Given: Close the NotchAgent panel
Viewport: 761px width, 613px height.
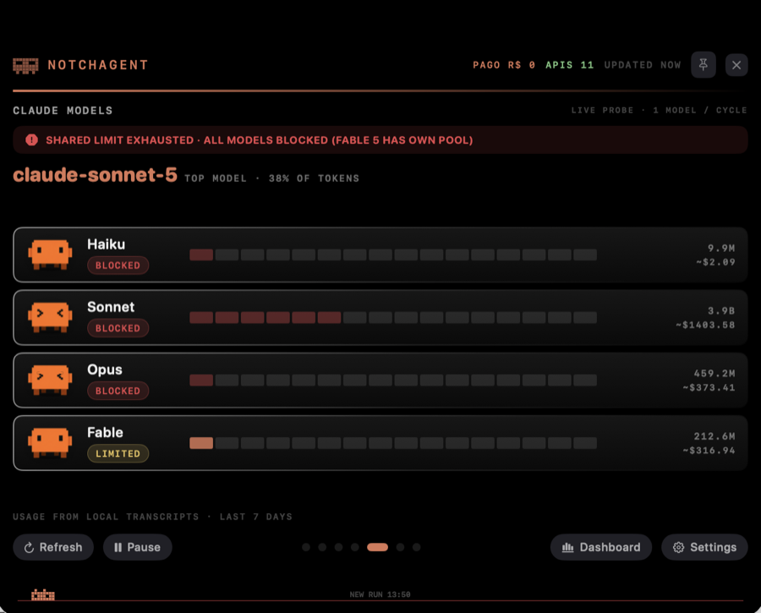Looking at the screenshot, I should 736,64.
